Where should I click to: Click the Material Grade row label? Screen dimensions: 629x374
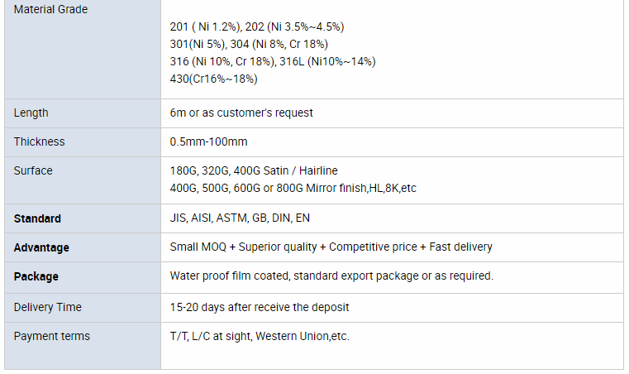[x=50, y=10]
